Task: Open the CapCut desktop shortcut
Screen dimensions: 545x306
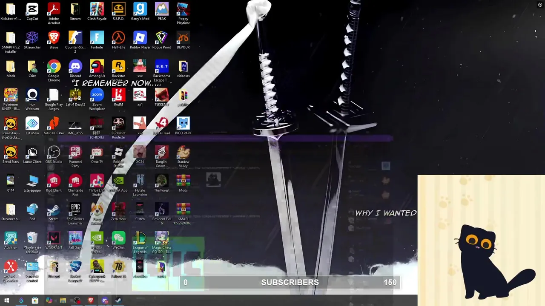Action: pyautogui.click(x=32, y=12)
